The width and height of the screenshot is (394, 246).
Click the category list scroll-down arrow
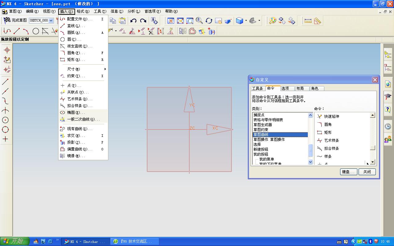311,162
